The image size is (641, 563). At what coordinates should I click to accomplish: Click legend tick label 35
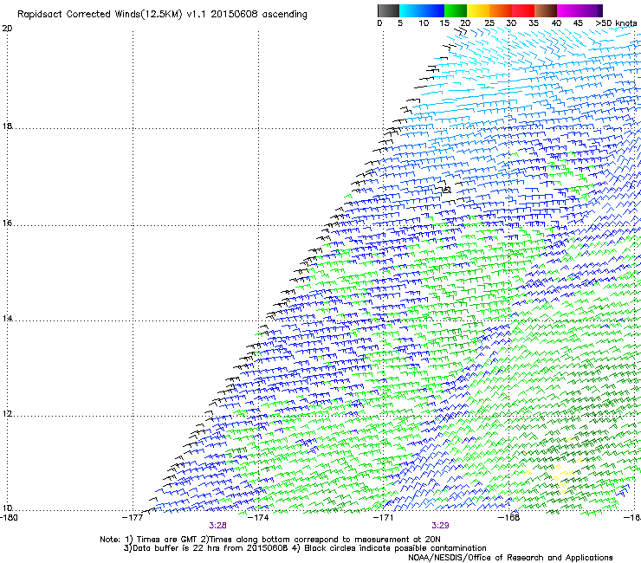point(534,23)
